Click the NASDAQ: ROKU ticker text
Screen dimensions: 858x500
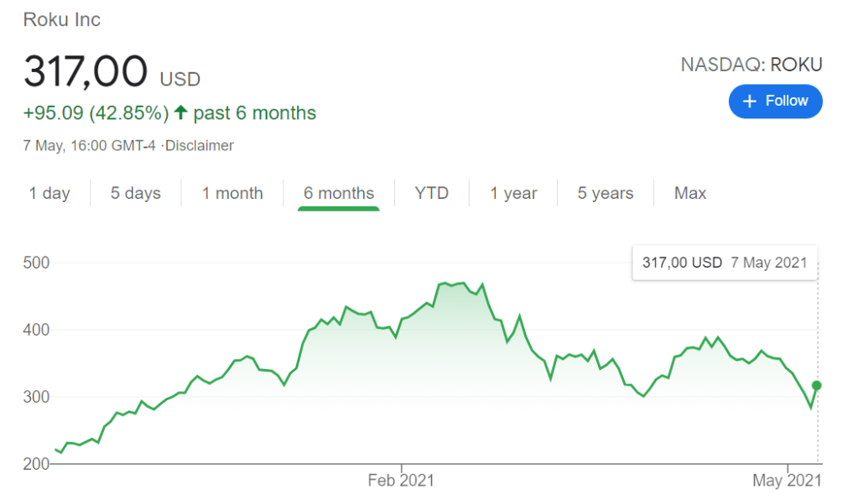coord(751,65)
